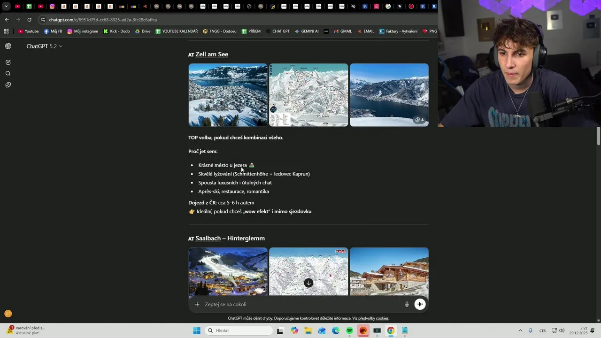
Task: Open the ChatGPT logo sidebar toggle
Action: [x=8, y=46]
